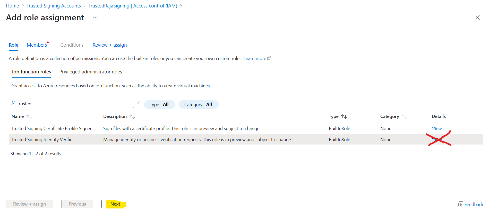Navigate to Trusted Signing Accounts breadcrumb
Viewport: 489px width, 212px height.
(54, 6)
